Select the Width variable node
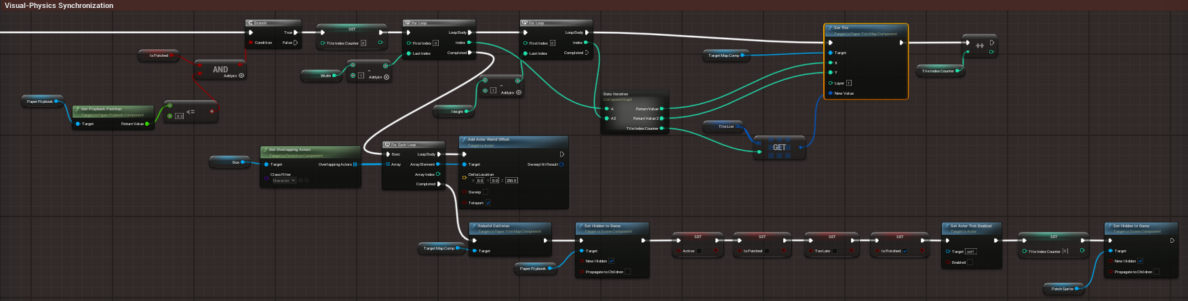This screenshot has width=1188, height=301. (x=321, y=76)
